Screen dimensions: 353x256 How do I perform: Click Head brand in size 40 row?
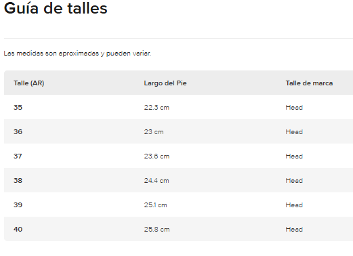tap(294, 230)
